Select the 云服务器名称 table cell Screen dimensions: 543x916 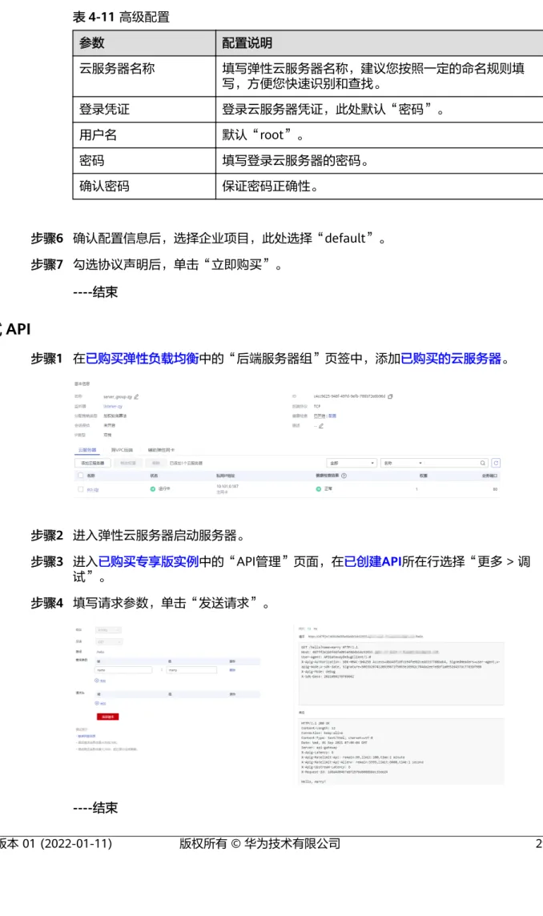144,76
